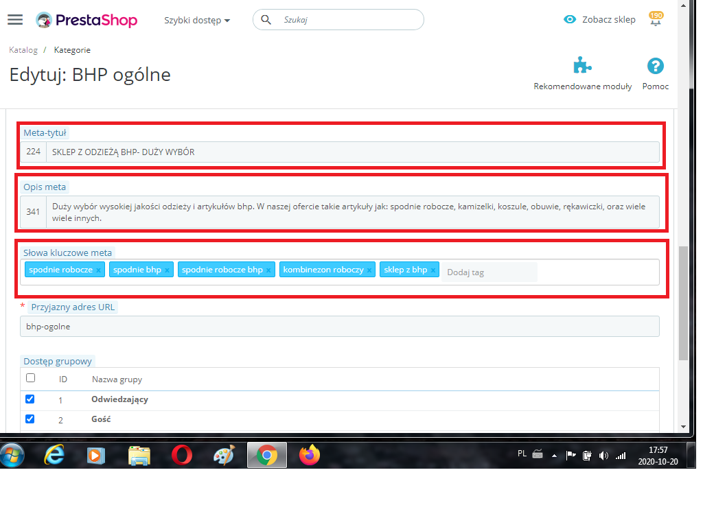Click the search magnifier icon
The image size is (703, 527).
pos(266,20)
